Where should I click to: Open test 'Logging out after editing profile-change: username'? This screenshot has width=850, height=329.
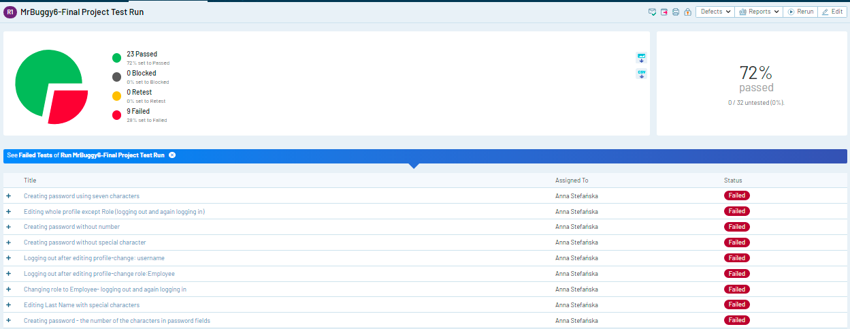(x=94, y=258)
